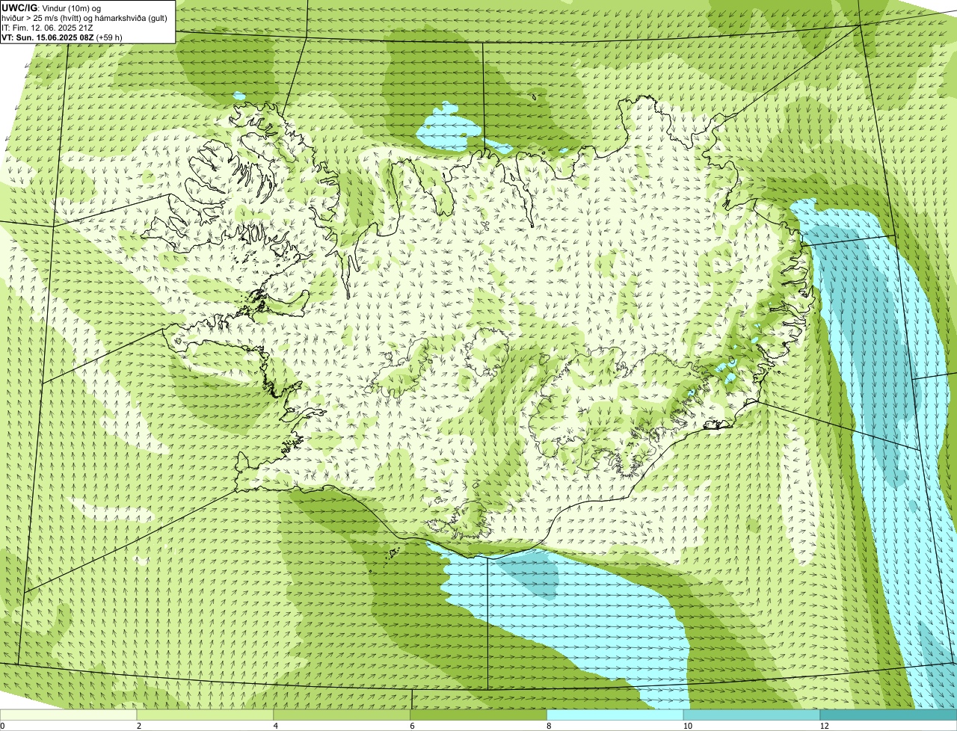This screenshot has height=731, width=957.
Task: Pick the 8–10 m/s light cyan legend swatch
Action: coord(615,715)
